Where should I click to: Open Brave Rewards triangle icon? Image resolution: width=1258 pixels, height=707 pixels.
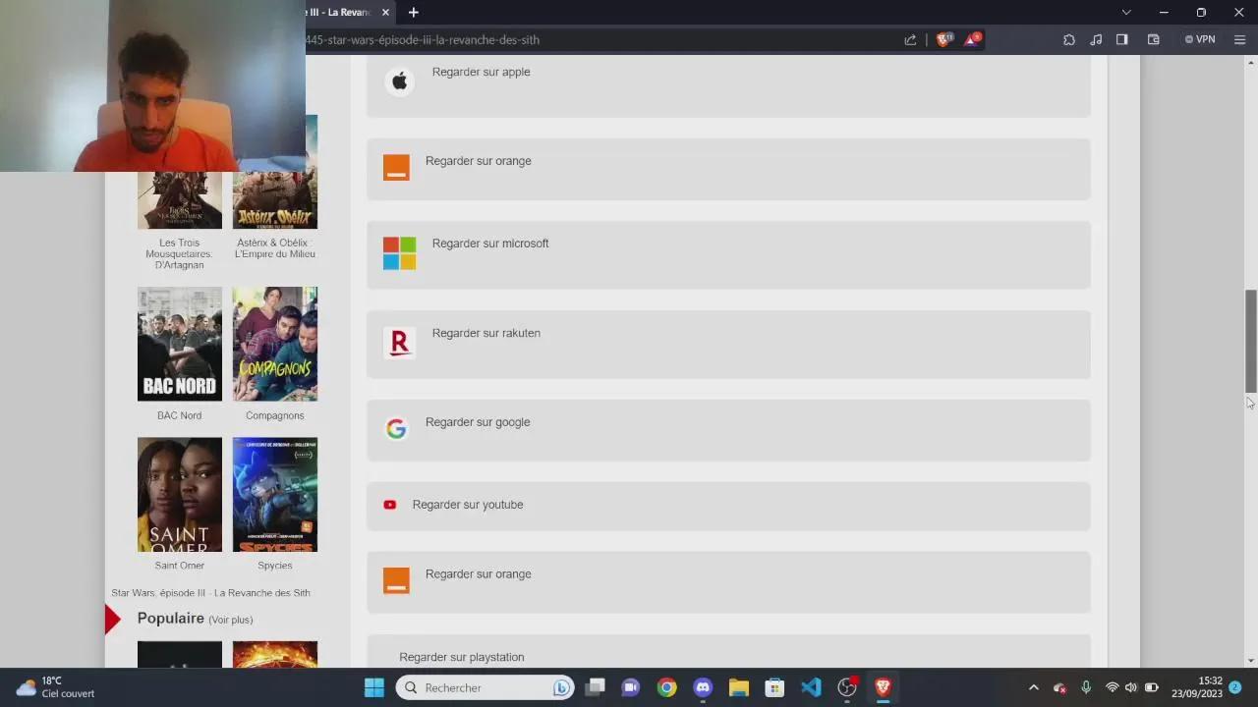point(973,39)
